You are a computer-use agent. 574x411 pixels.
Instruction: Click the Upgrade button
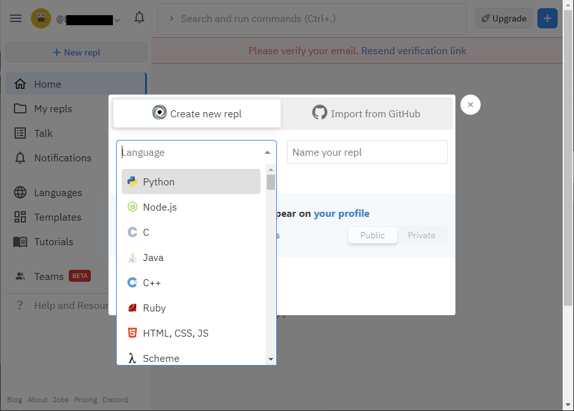[504, 18]
